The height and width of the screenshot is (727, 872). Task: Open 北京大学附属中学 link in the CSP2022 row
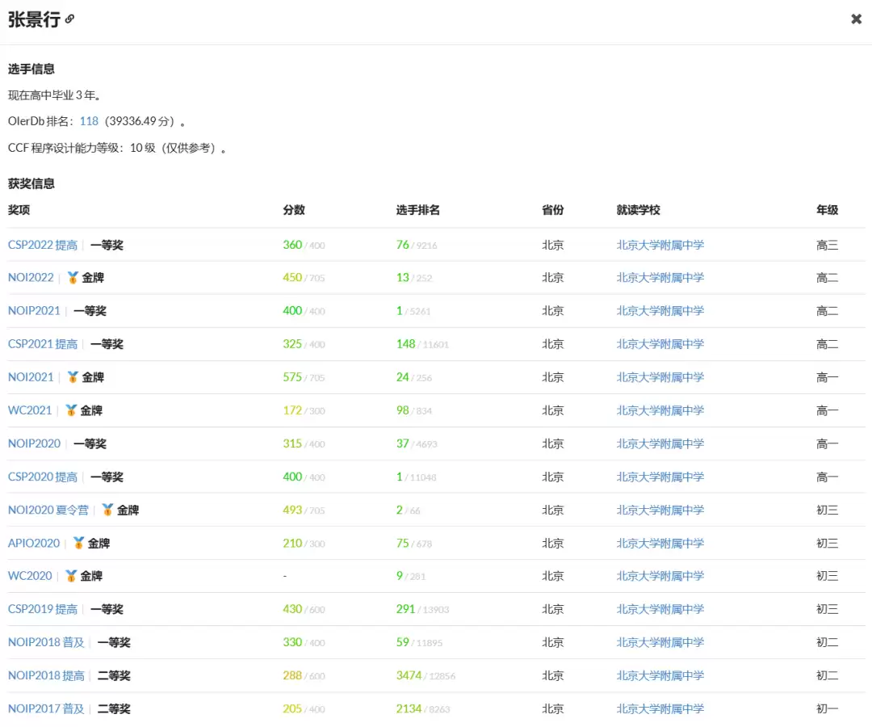(660, 245)
